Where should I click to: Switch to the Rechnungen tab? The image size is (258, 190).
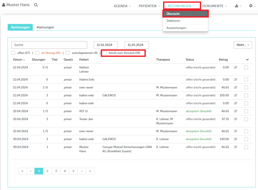(20, 27)
